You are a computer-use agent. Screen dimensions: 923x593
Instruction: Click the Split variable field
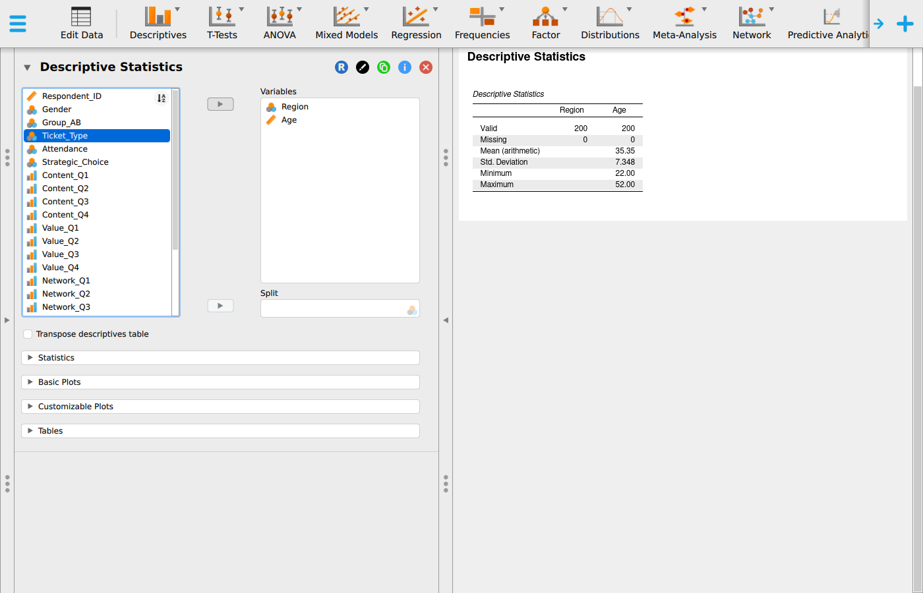340,308
